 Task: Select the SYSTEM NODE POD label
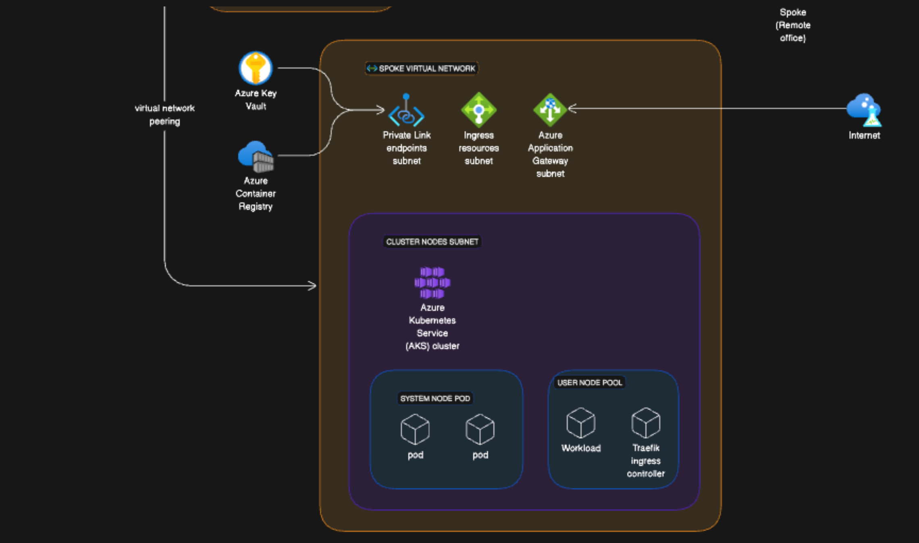(435, 398)
